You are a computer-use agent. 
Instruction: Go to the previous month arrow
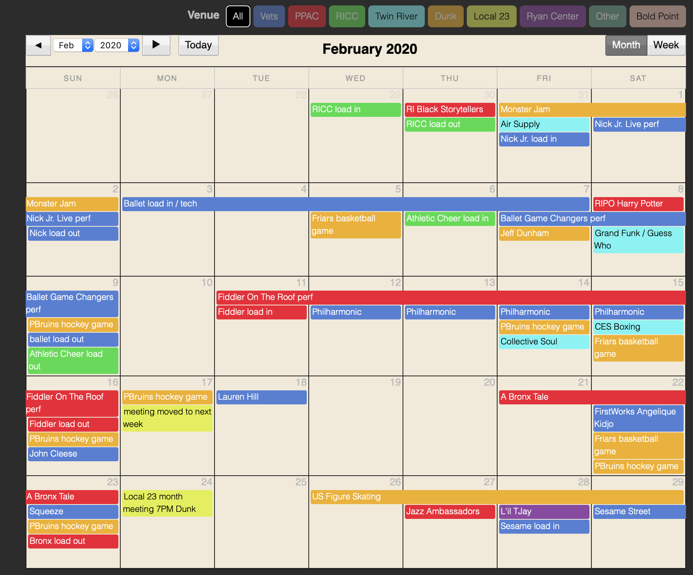click(x=38, y=45)
